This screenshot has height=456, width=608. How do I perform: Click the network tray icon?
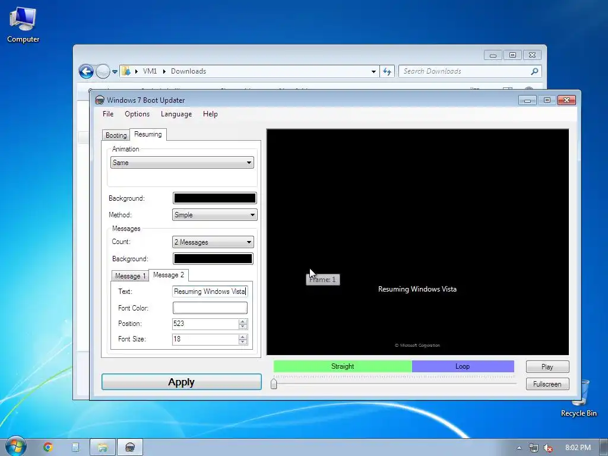click(534, 448)
